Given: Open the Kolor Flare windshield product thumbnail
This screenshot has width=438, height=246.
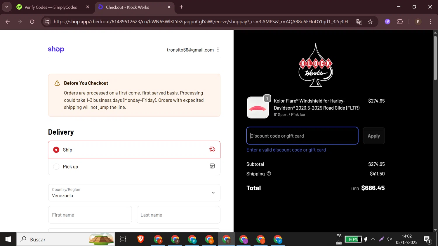Looking at the screenshot, I should (x=258, y=108).
